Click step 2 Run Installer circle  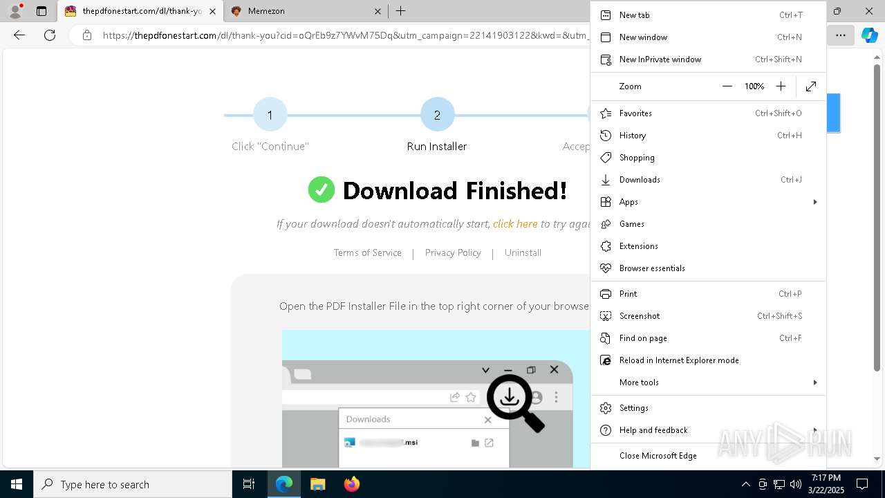click(x=437, y=115)
